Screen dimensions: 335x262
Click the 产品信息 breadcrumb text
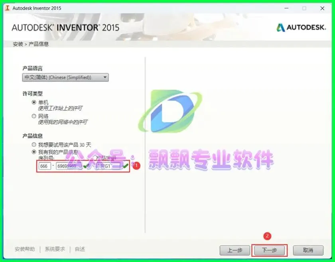click(x=39, y=44)
